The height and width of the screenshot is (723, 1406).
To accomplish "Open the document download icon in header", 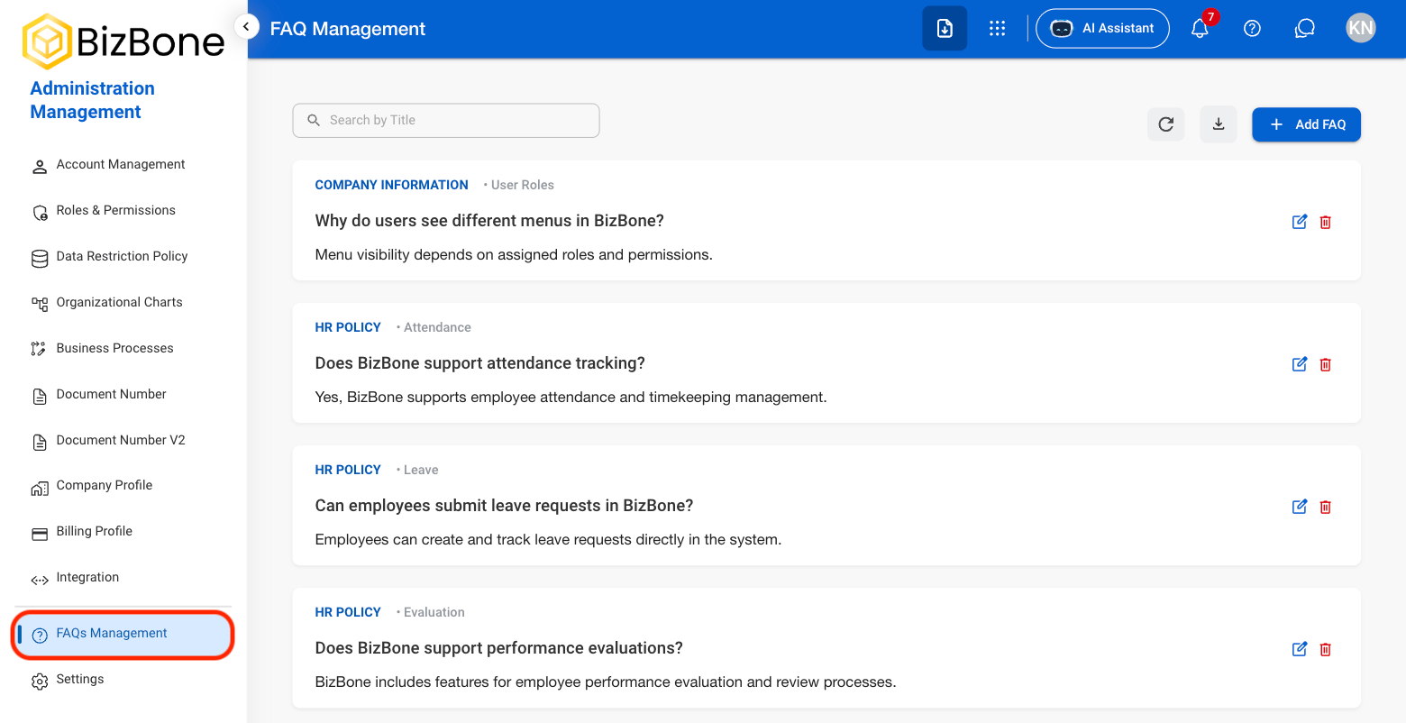I will click(945, 28).
